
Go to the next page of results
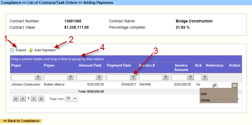(x=34, y=99)
